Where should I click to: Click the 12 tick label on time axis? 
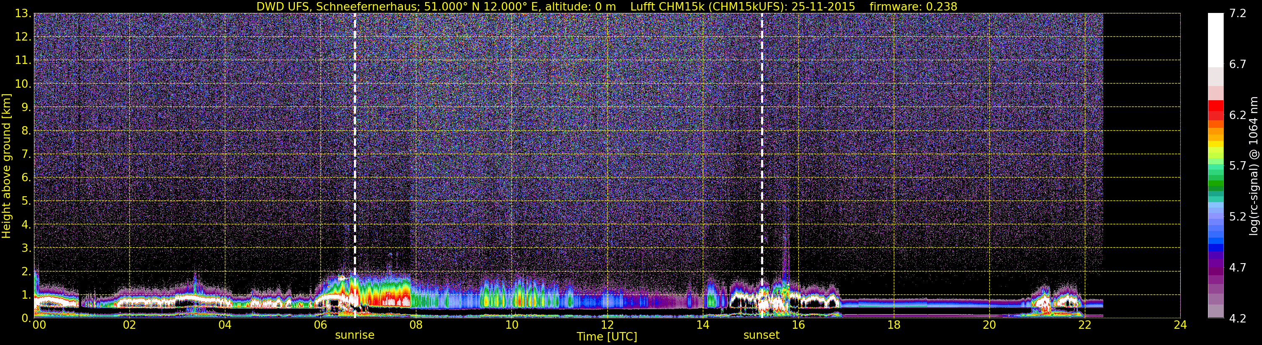607,325
